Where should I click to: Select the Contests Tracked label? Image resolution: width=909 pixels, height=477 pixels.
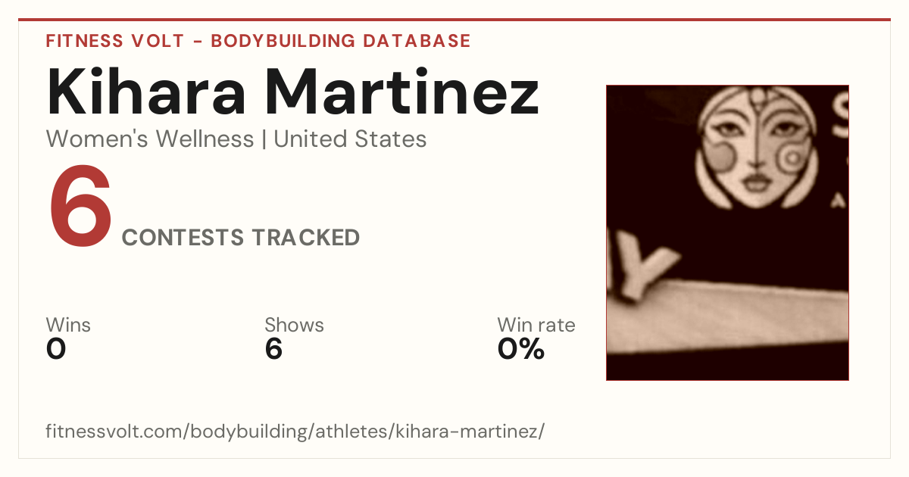[x=241, y=238]
